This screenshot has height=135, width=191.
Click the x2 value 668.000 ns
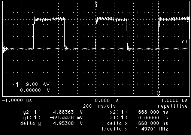153,112
